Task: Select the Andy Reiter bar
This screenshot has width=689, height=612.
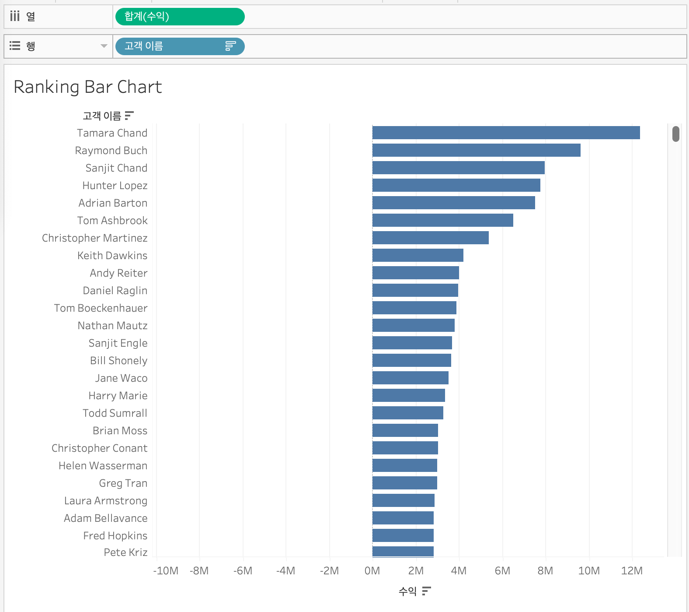Action: (x=415, y=273)
